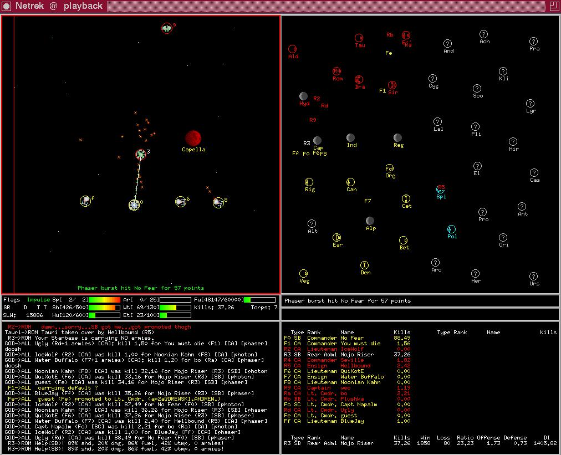Click the F7 ship marker on galactic map

click(x=368, y=201)
